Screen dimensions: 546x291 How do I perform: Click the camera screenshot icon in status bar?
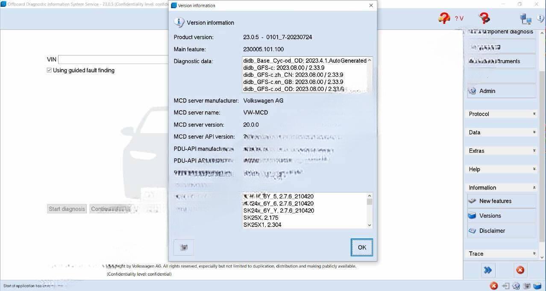coord(527,286)
